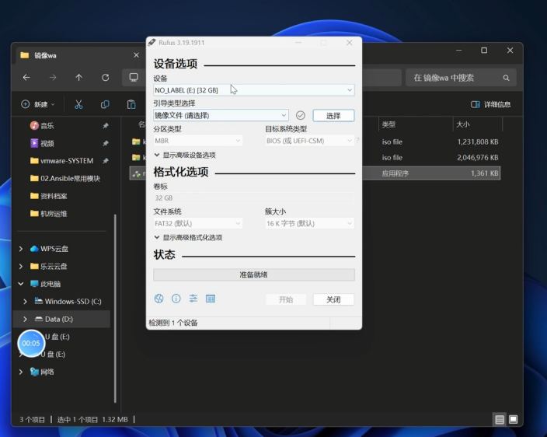Click the Paste icon in Explorer toolbar
This screenshot has height=437, width=547.
click(131, 104)
